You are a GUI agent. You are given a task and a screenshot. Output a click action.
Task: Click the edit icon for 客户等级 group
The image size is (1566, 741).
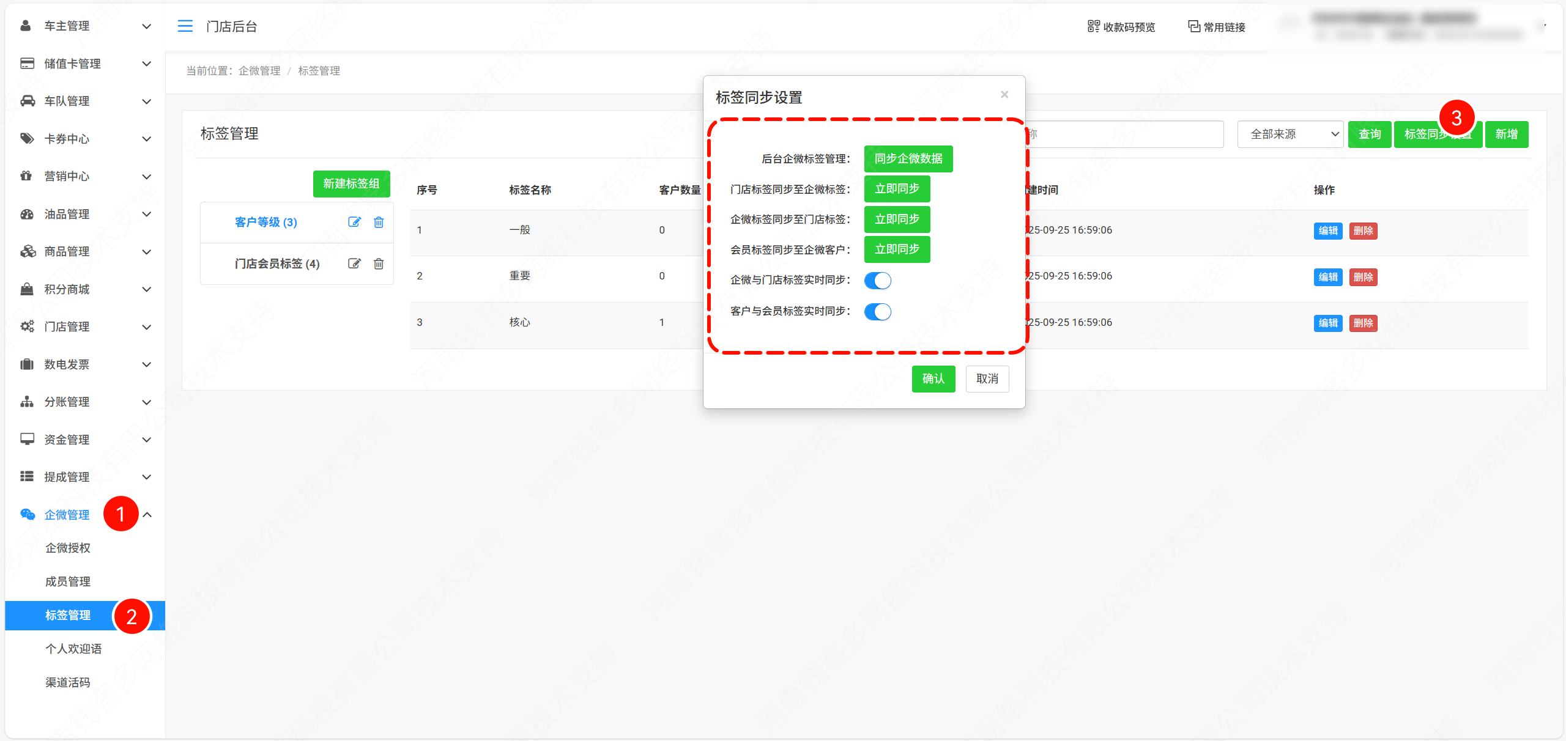click(x=354, y=222)
